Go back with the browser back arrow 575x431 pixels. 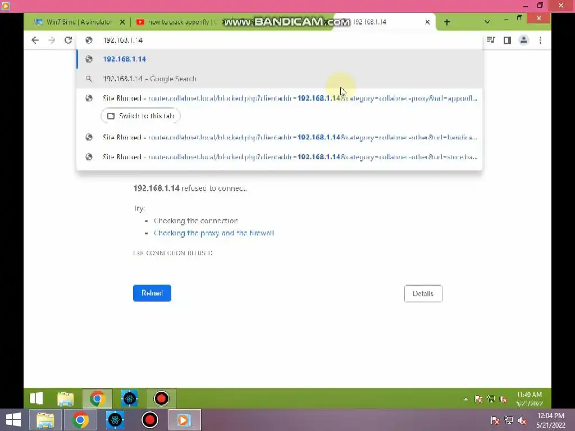coord(35,40)
